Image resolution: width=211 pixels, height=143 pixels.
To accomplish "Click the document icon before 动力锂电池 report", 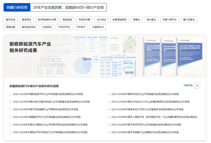I will [11, 125].
